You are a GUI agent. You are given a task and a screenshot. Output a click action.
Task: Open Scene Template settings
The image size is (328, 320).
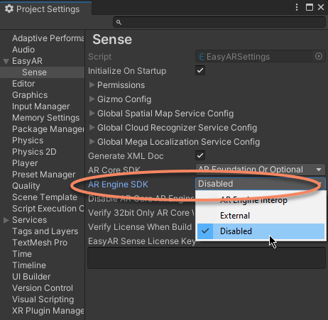pyautogui.click(x=45, y=197)
